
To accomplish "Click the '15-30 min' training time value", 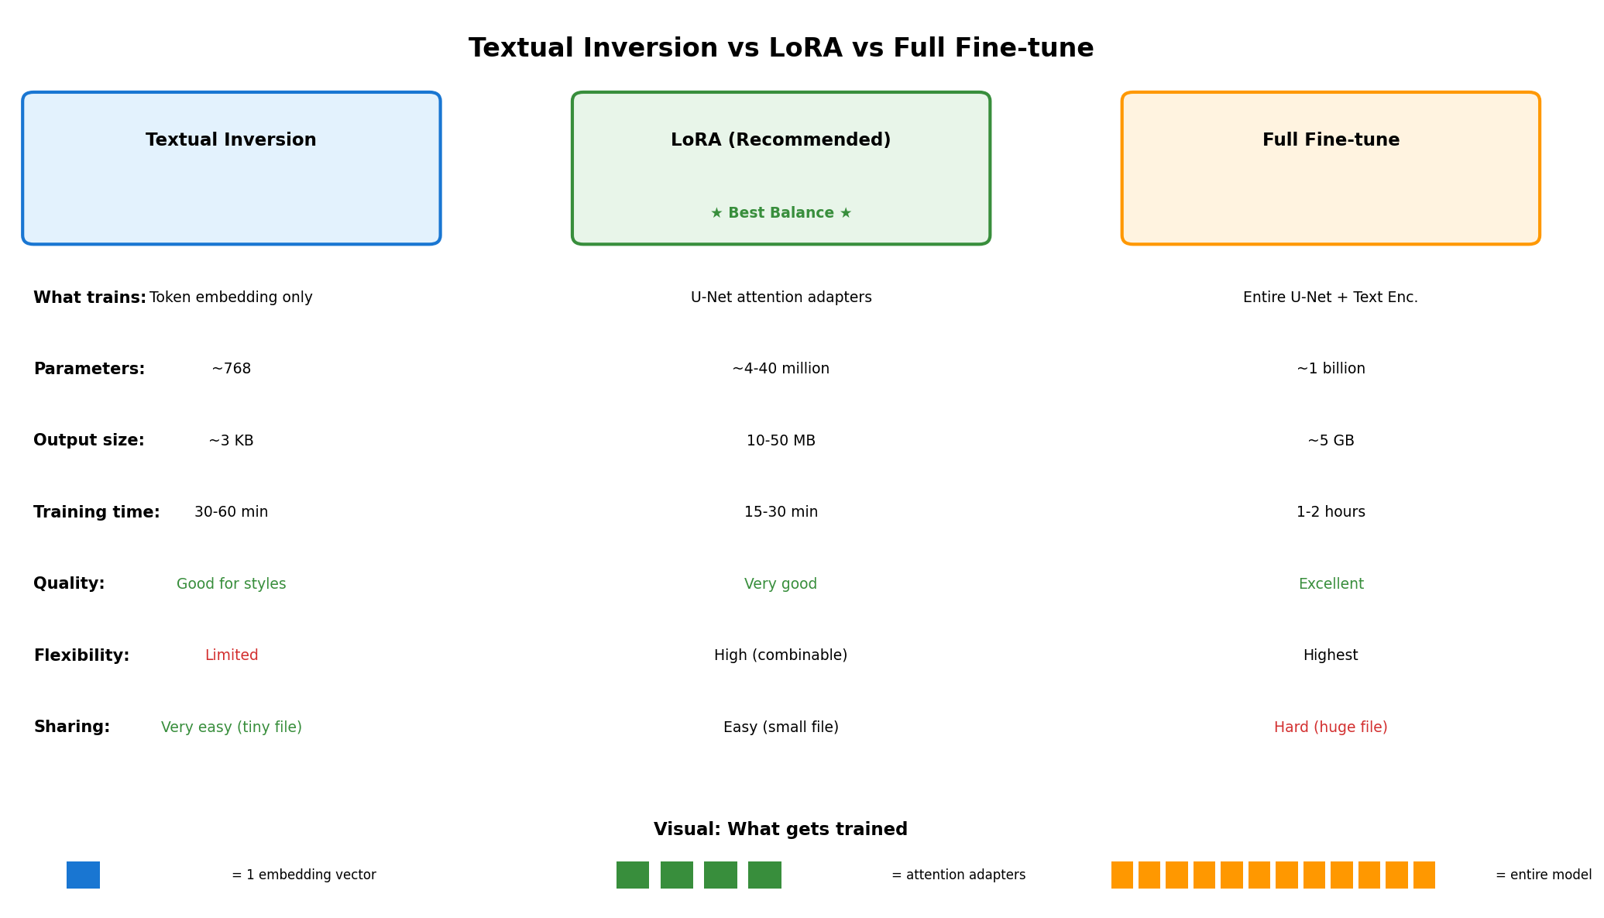I will [x=781, y=512].
